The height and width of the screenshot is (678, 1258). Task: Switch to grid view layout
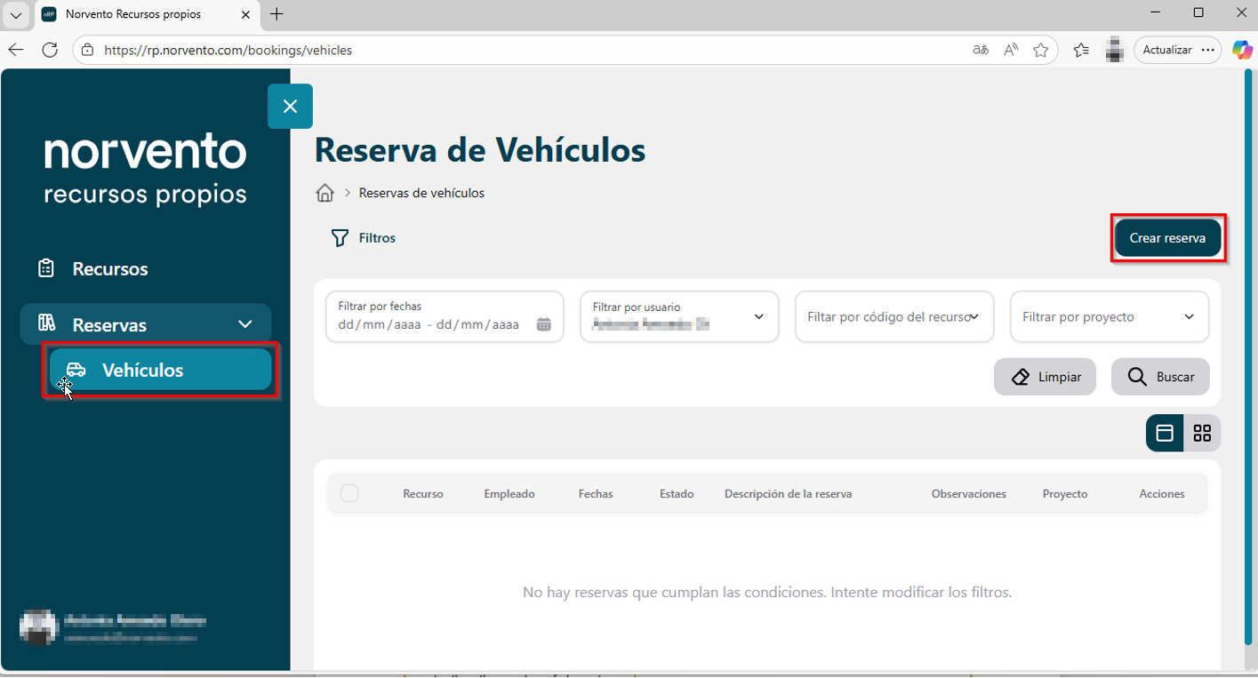coord(1202,434)
